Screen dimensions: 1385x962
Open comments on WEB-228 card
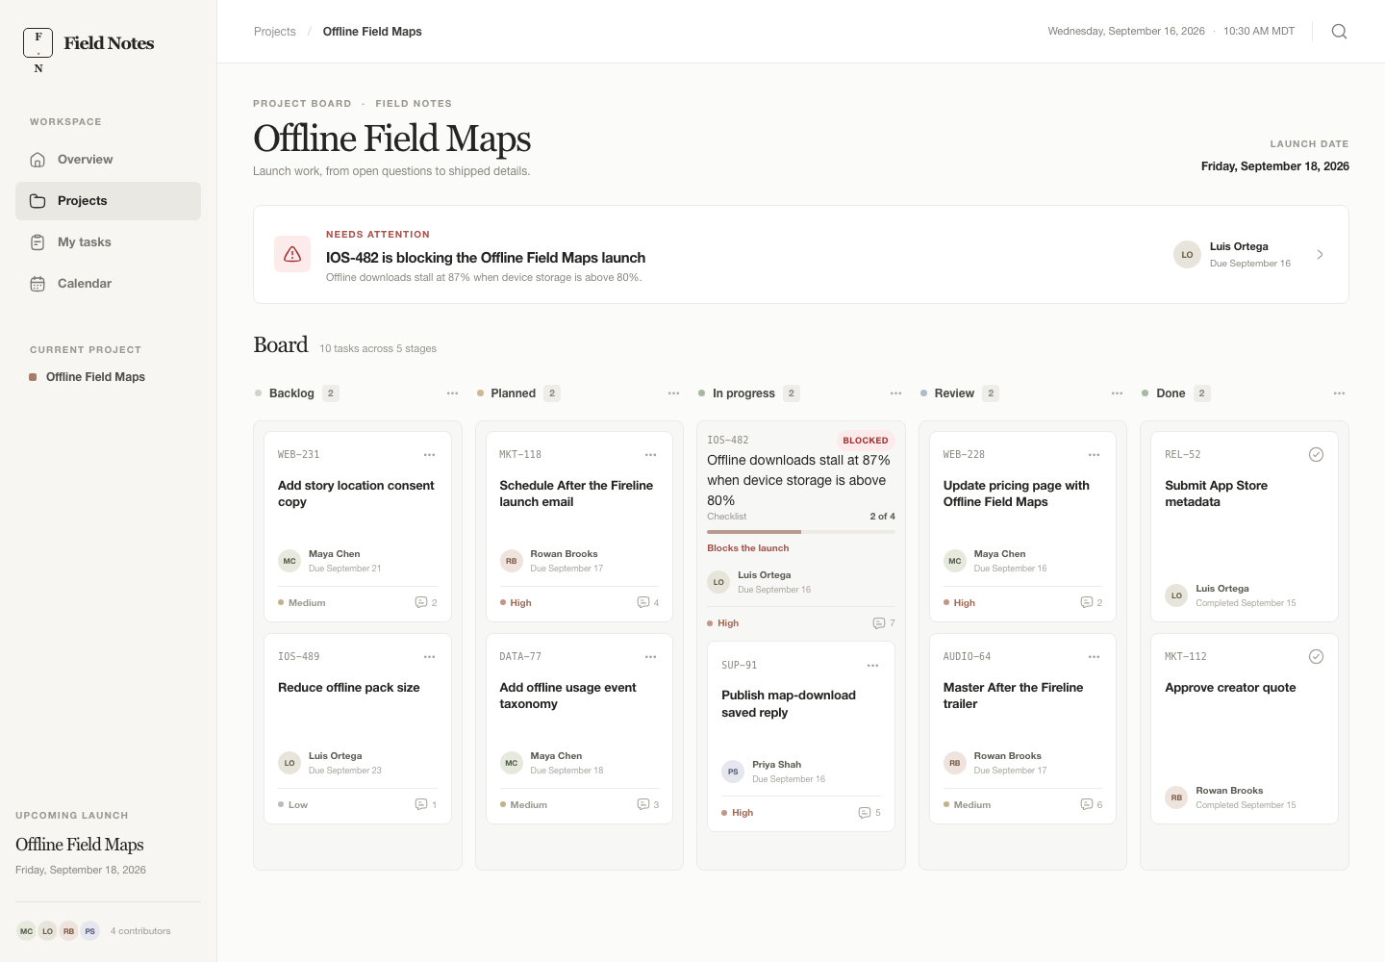click(1092, 602)
